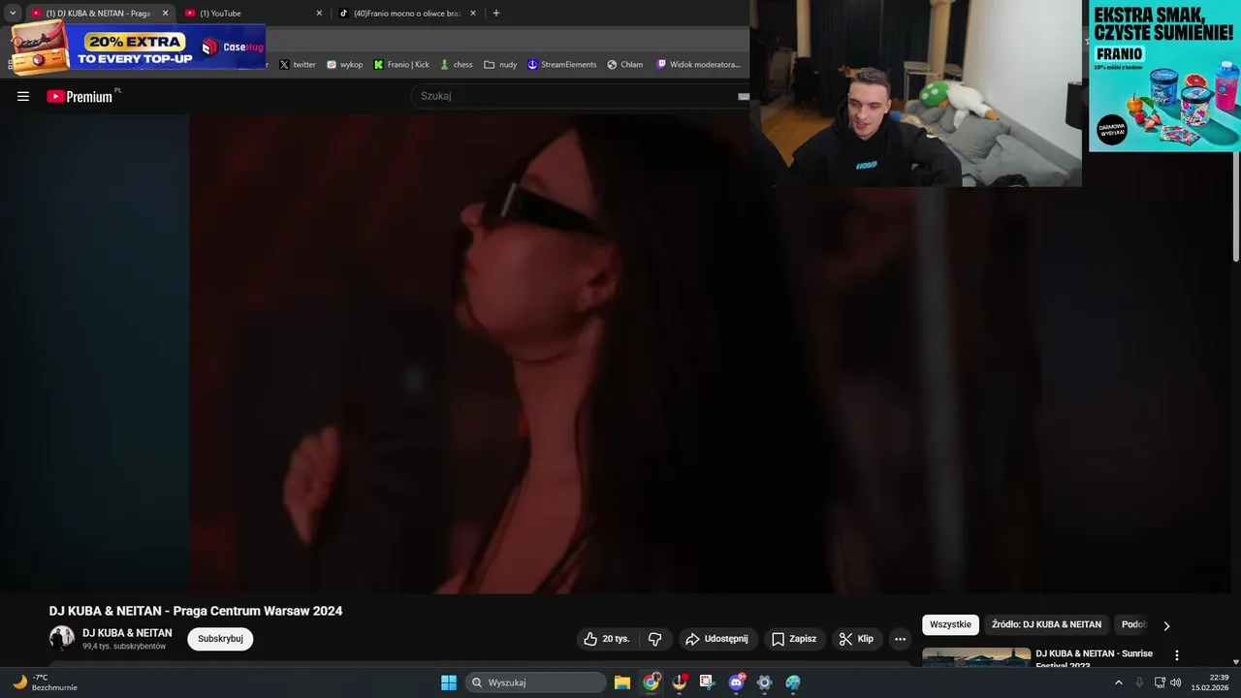Save video to playlist with Zapisz
This screenshot has height=698, width=1241.
point(795,639)
